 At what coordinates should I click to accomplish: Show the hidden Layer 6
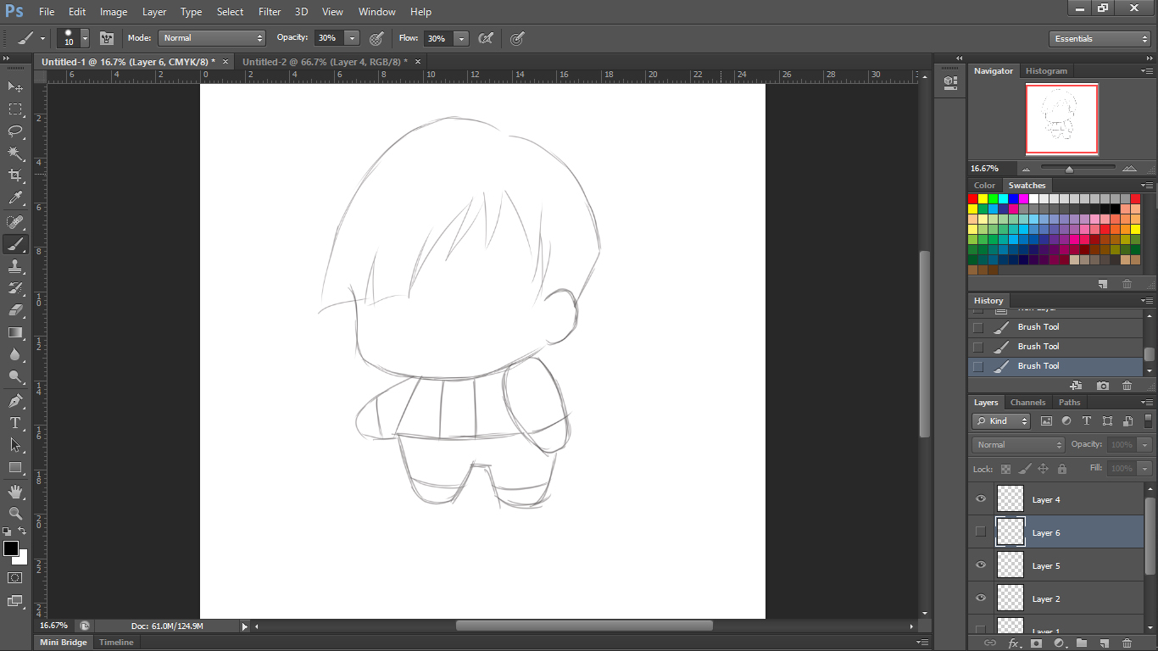click(980, 532)
